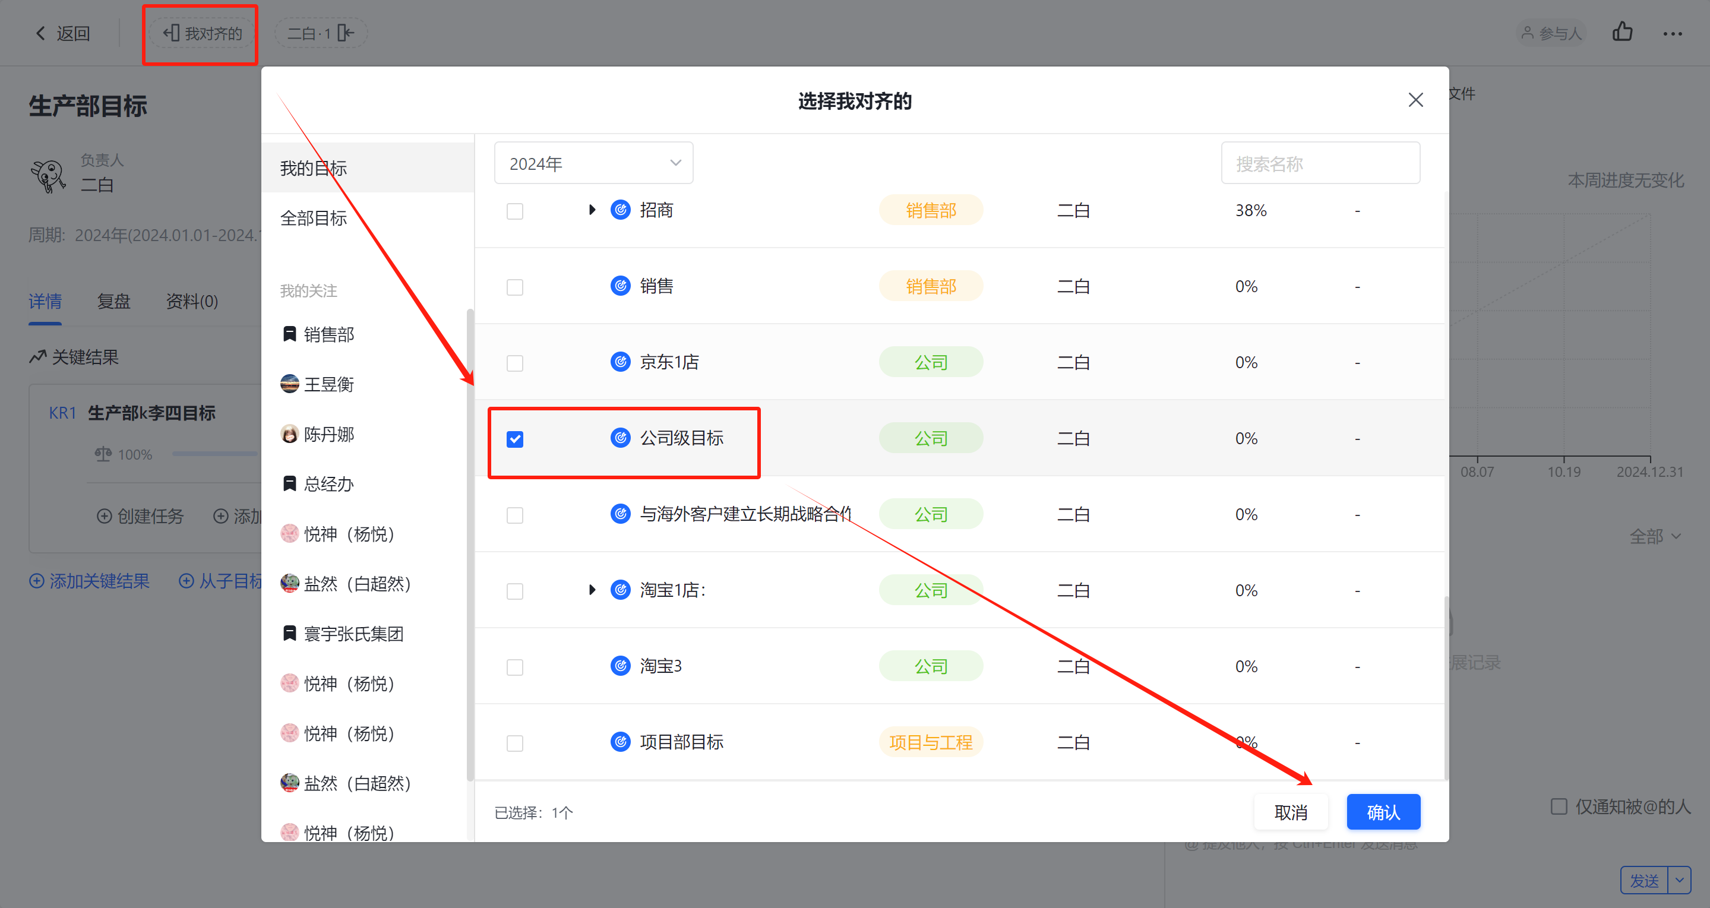The height and width of the screenshot is (908, 1710).
Task: Click the 38% progress value
Action: click(1251, 210)
